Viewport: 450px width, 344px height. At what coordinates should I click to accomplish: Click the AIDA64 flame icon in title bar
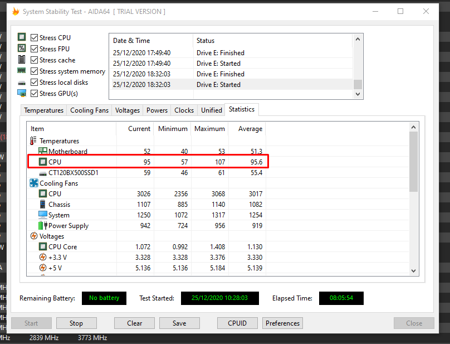[16, 12]
